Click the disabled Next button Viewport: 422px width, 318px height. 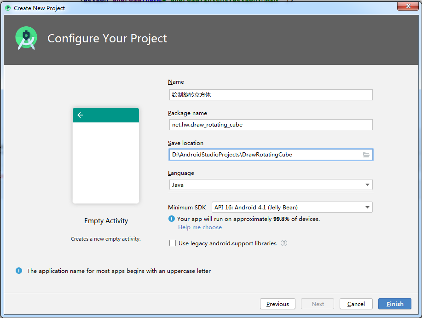[x=318, y=304]
